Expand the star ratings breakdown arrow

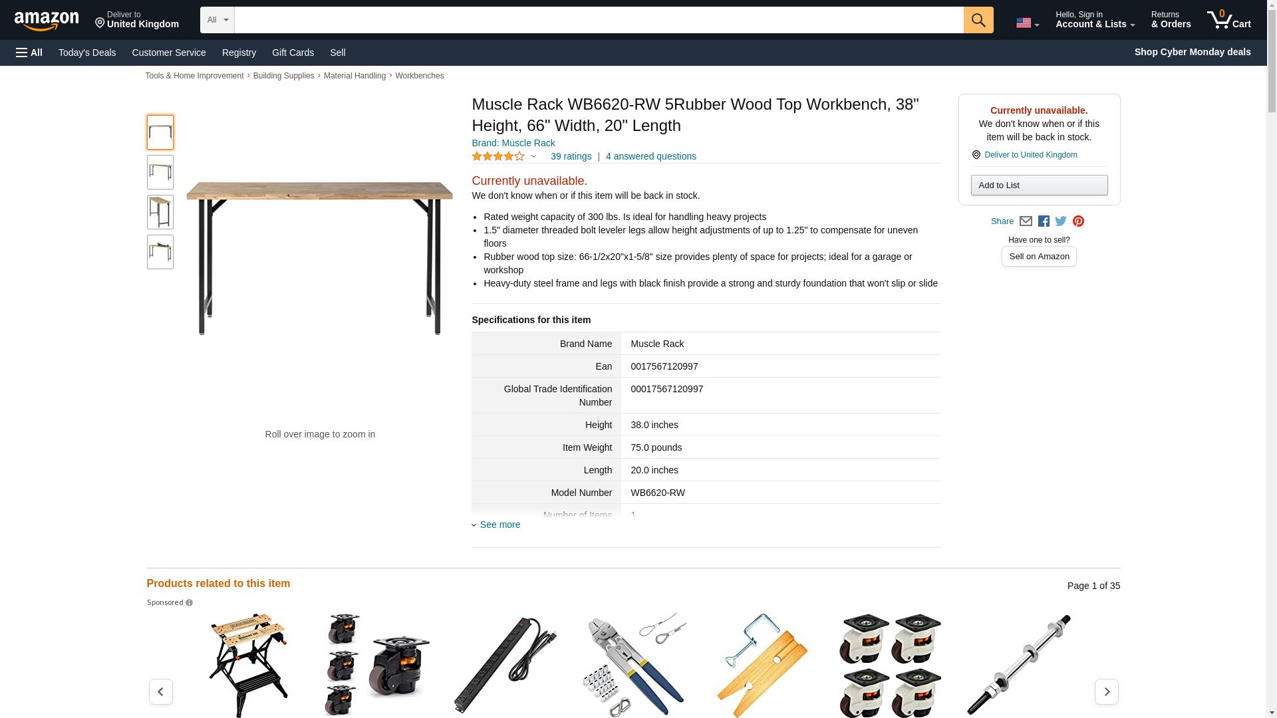pyautogui.click(x=533, y=157)
